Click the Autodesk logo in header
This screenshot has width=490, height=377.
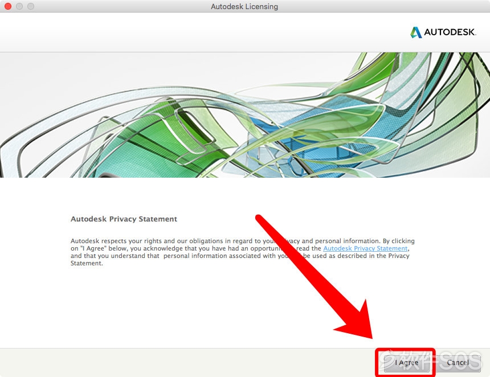click(x=443, y=32)
